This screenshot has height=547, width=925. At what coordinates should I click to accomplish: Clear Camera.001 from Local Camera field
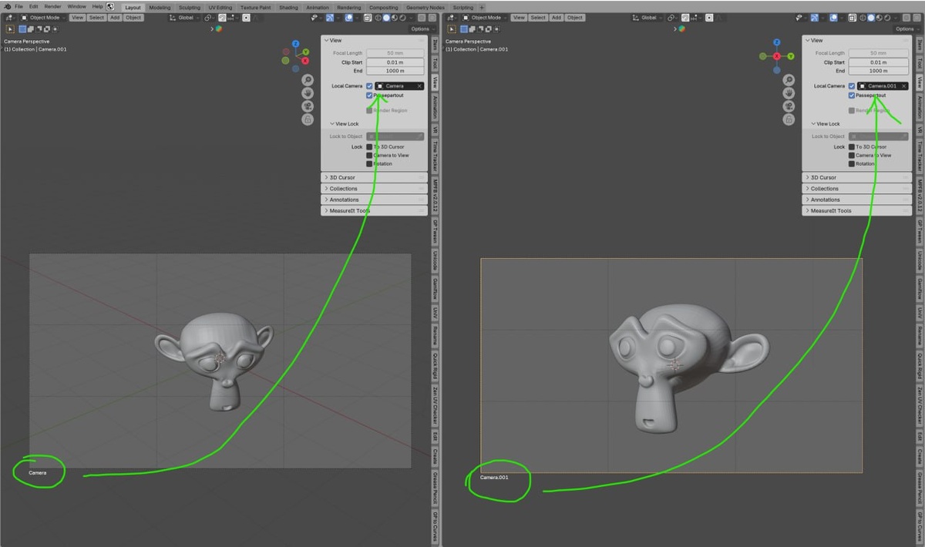point(903,86)
